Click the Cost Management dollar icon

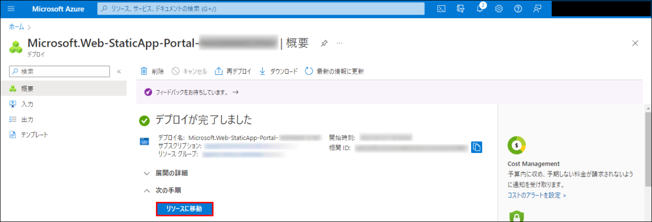click(517, 145)
